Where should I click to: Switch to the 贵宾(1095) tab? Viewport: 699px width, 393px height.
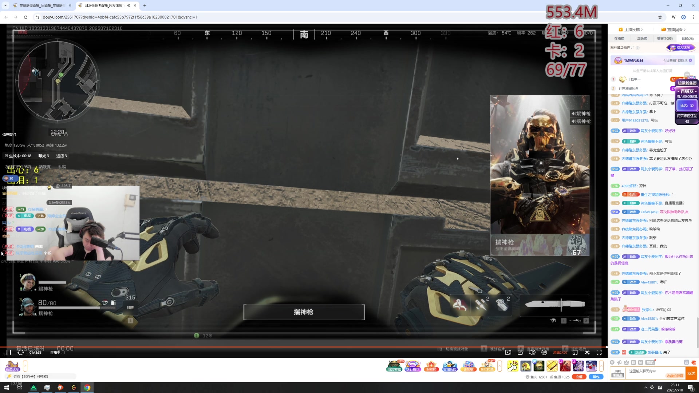coord(665,39)
